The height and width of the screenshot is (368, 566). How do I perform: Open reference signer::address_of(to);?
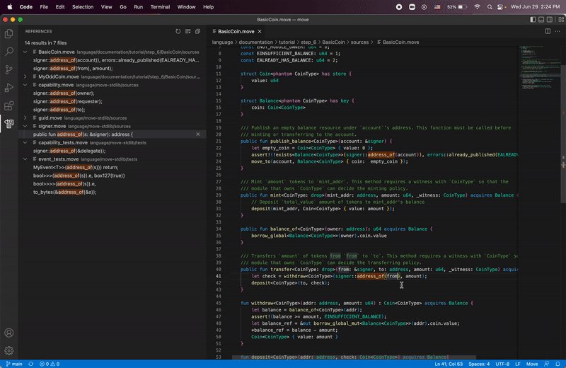coord(59,110)
